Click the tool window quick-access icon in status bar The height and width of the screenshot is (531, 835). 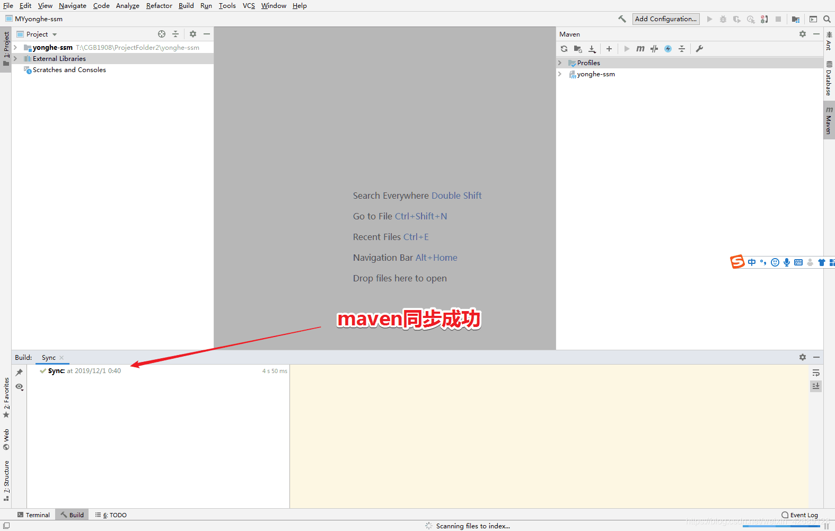pyautogui.click(x=6, y=526)
